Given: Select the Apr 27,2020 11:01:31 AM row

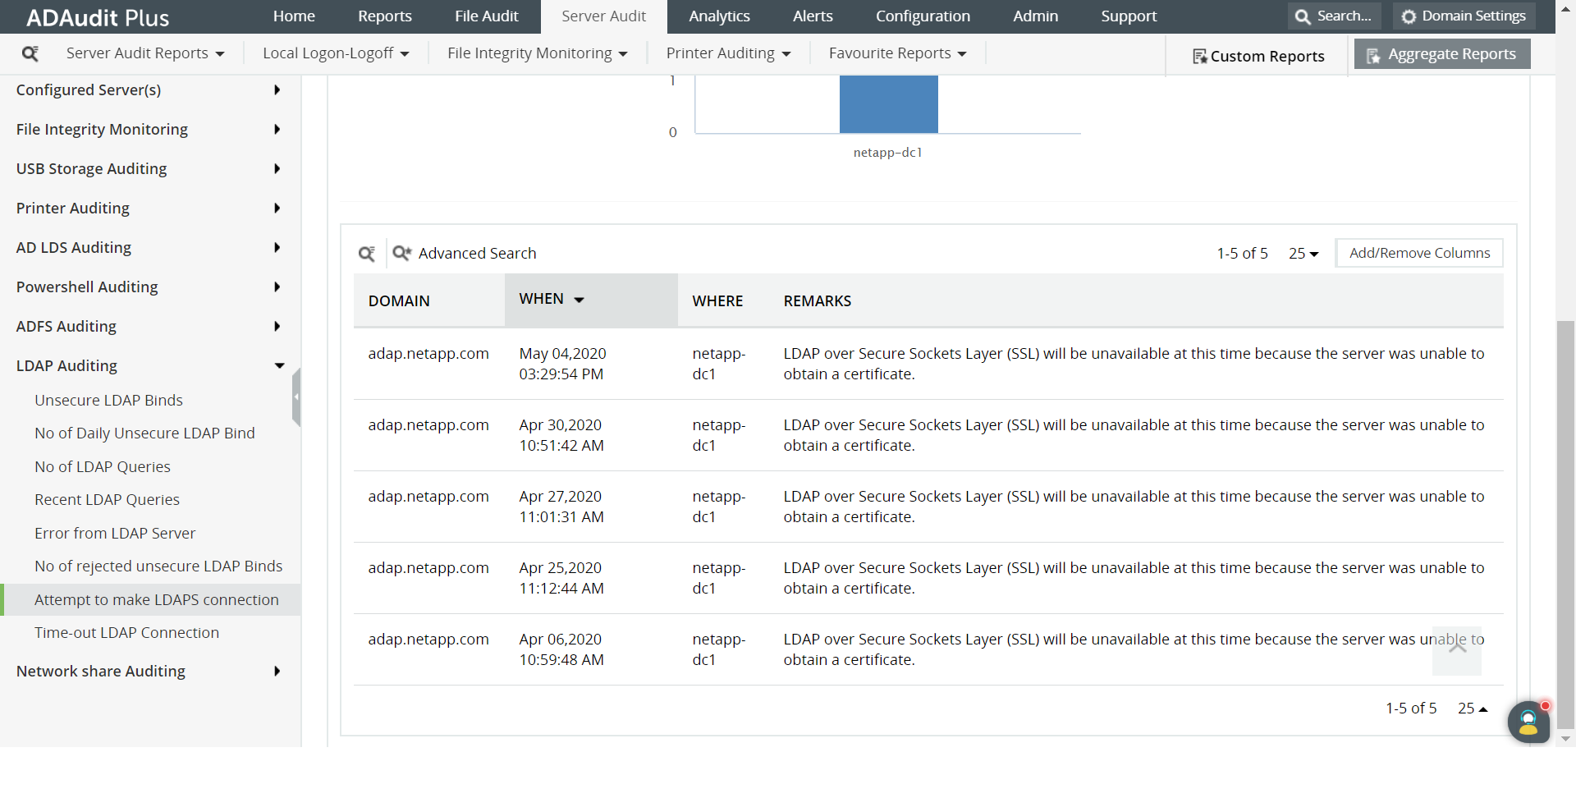Looking at the screenshot, I should click(928, 507).
